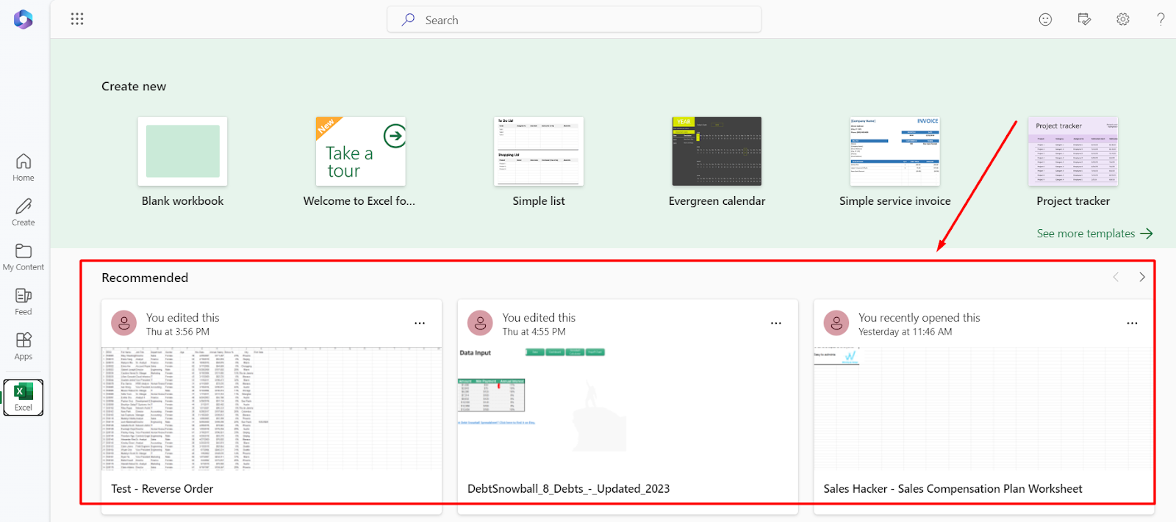1176x522 pixels.
Task: Click the Blank workbook label
Action: pos(182,201)
